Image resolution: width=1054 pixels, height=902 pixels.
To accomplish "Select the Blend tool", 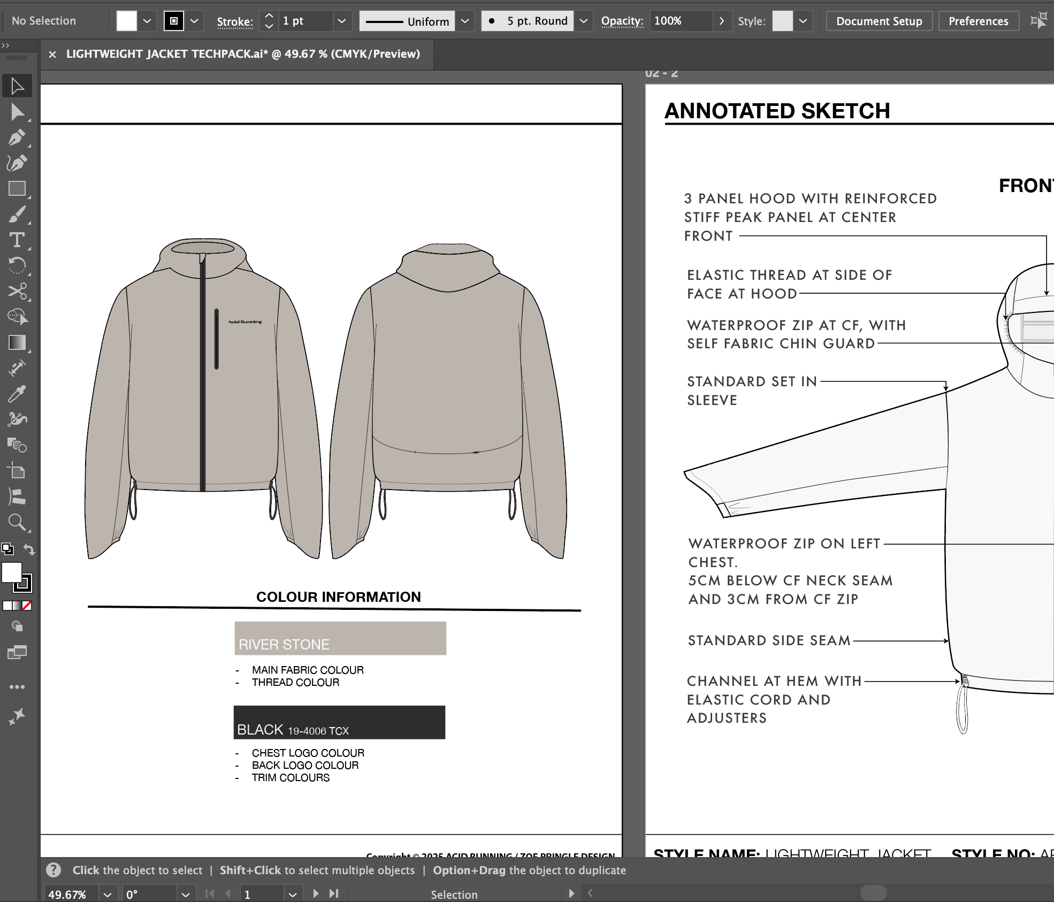I will [17, 445].
